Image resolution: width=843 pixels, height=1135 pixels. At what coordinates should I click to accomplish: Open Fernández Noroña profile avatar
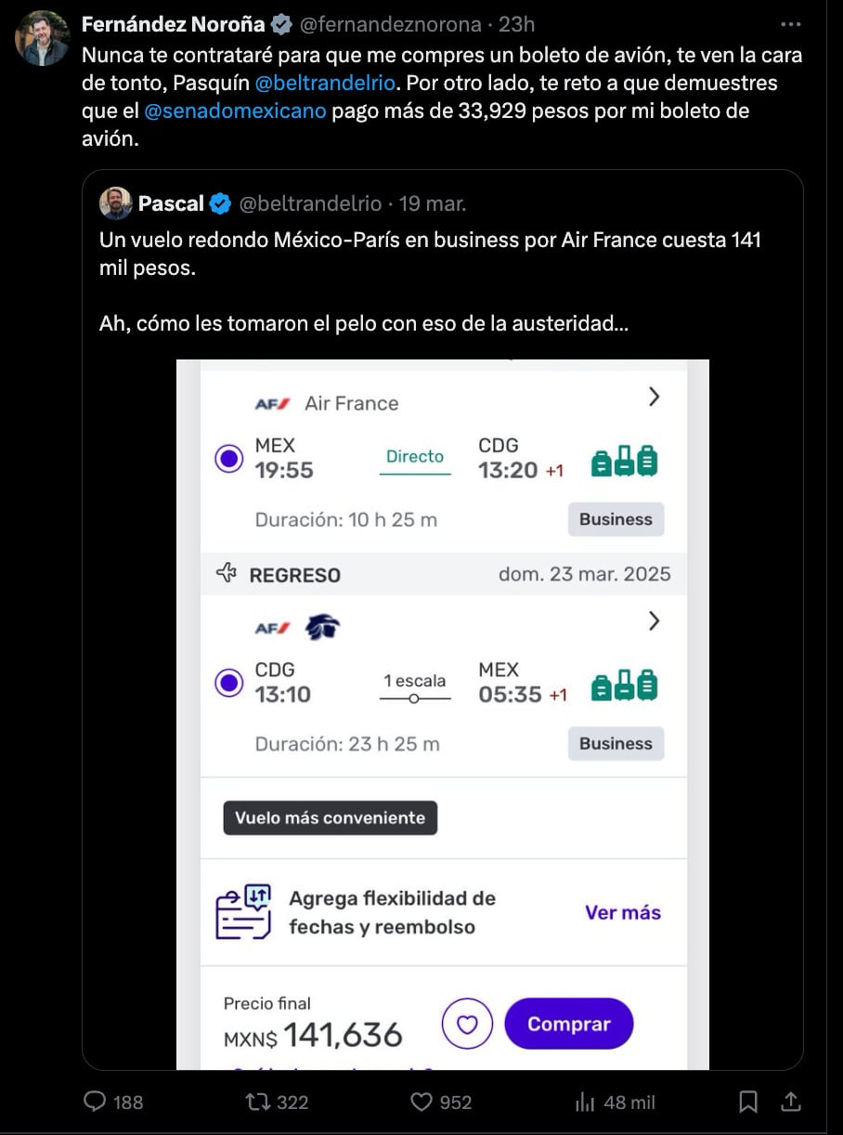click(x=43, y=38)
